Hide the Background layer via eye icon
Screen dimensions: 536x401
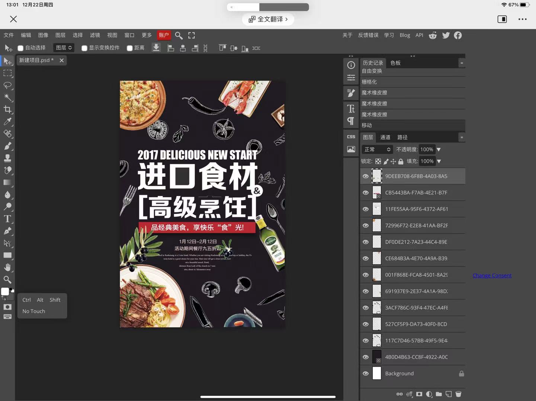coord(366,374)
